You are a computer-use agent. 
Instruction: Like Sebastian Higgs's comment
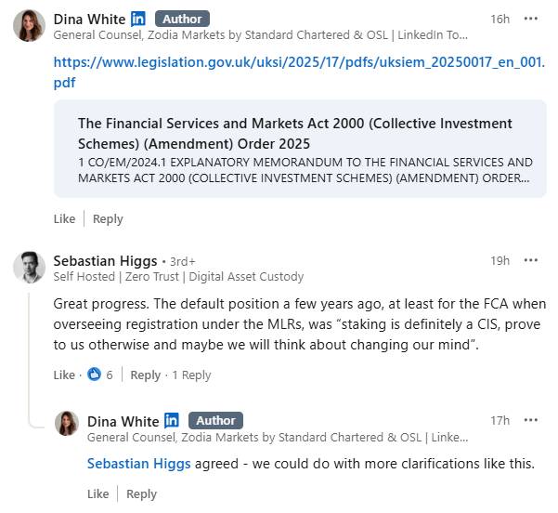pos(64,375)
